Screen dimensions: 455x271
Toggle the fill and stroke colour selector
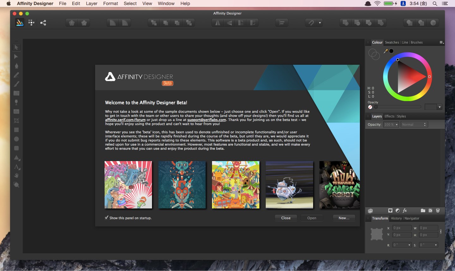pos(374,54)
